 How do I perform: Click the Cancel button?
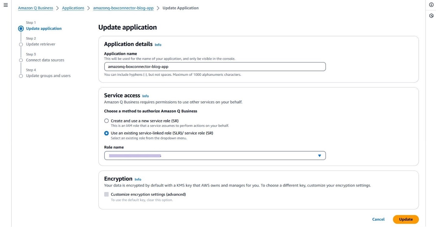(378, 219)
